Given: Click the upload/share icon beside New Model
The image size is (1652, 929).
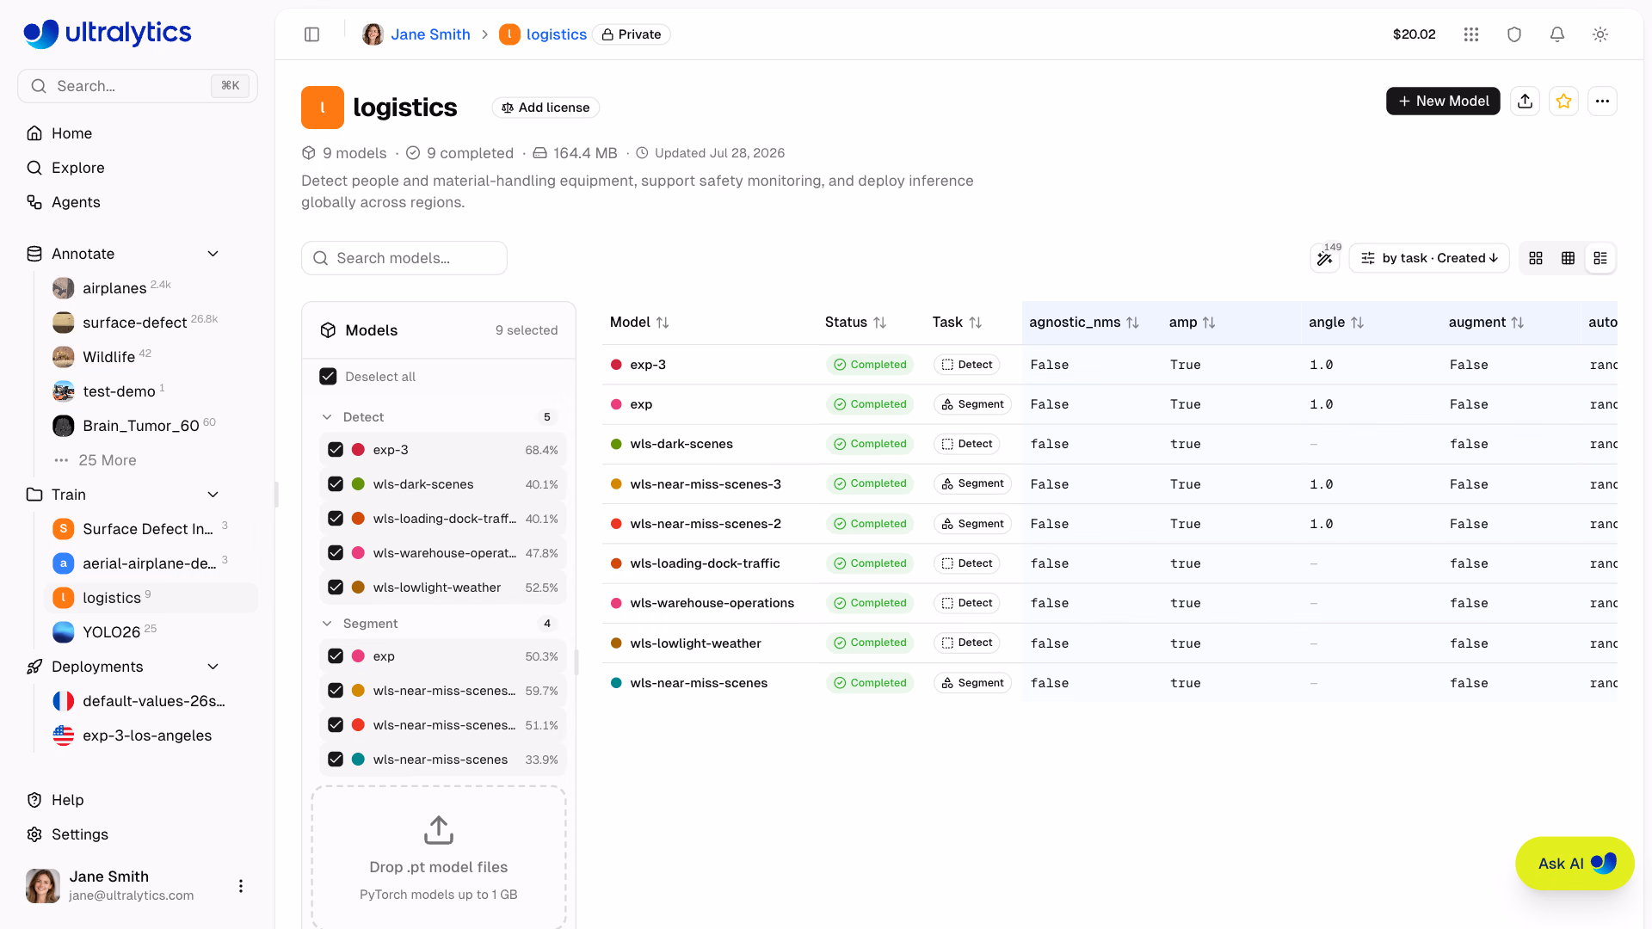Looking at the screenshot, I should [1526, 102].
